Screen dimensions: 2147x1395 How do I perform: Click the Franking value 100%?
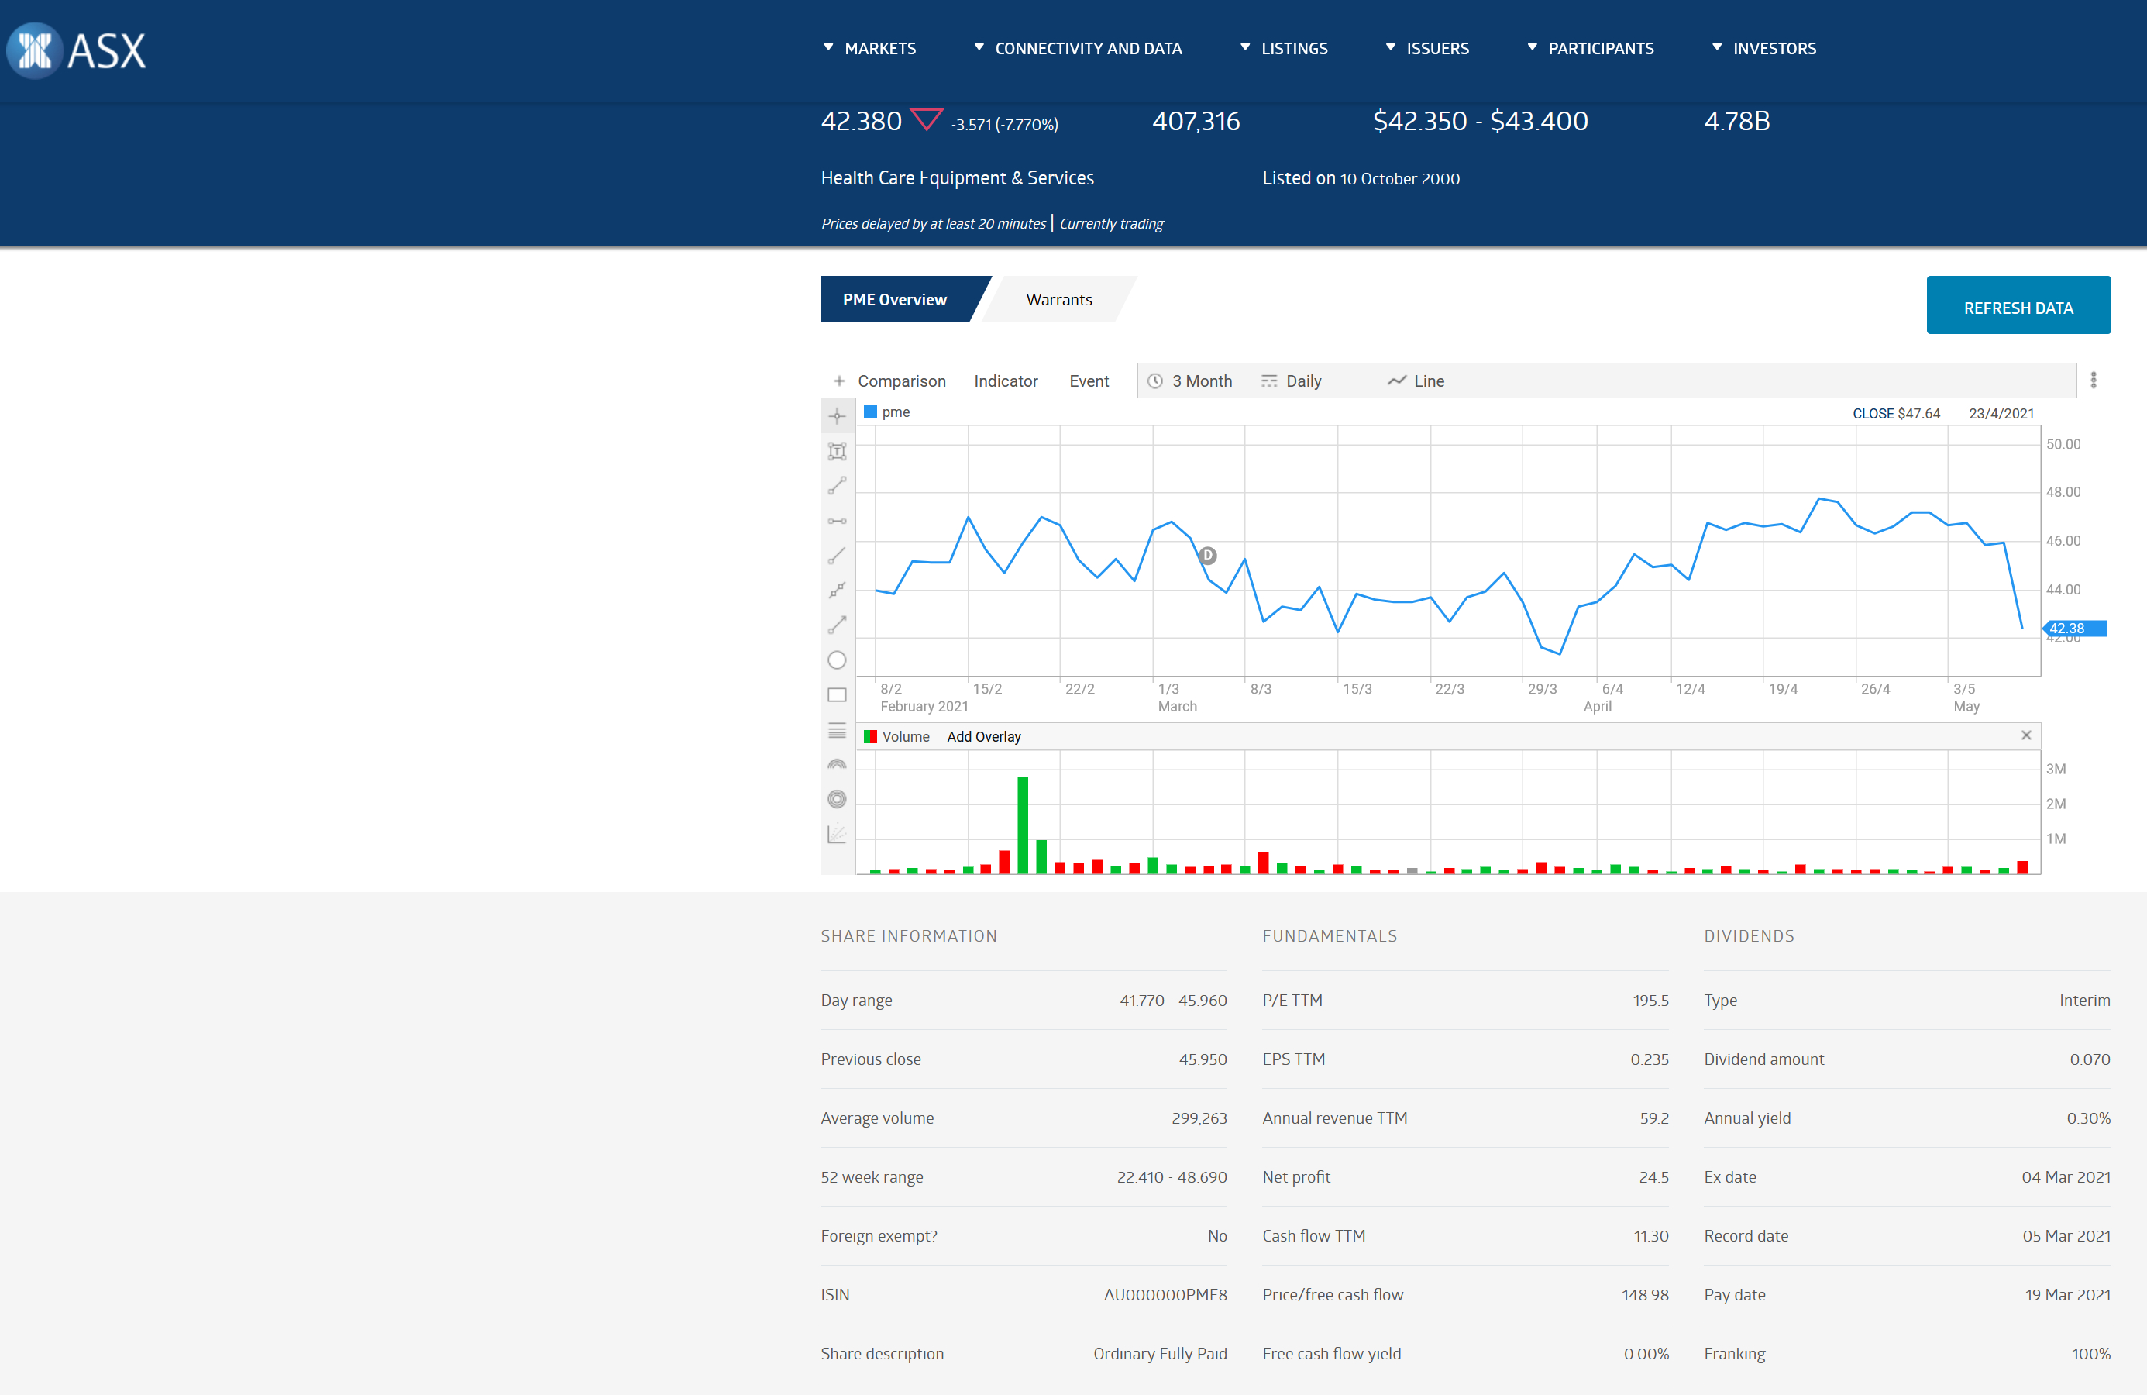[2090, 1353]
